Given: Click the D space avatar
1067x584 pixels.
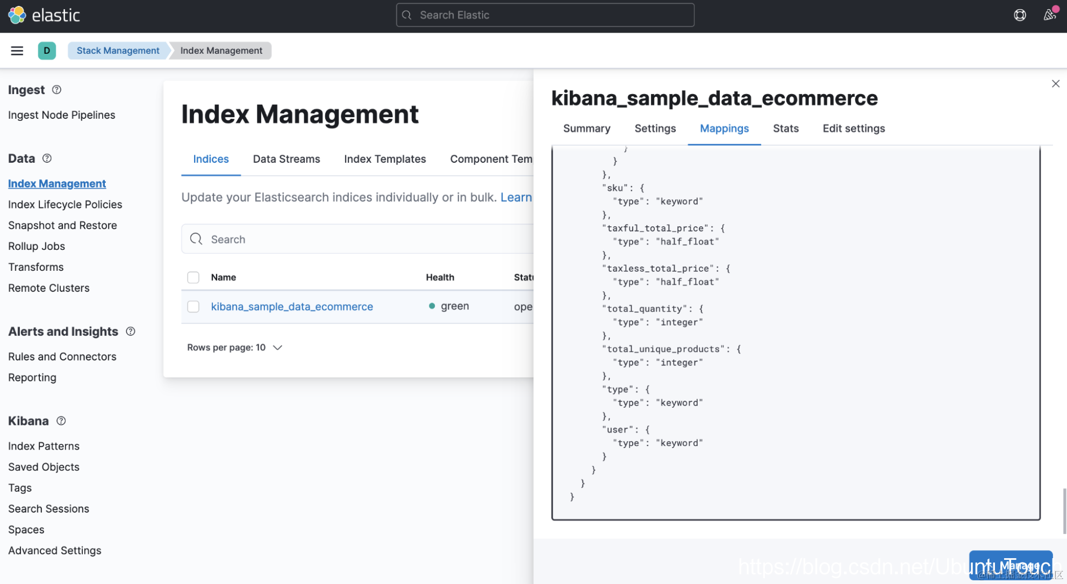Looking at the screenshot, I should (x=47, y=51).
